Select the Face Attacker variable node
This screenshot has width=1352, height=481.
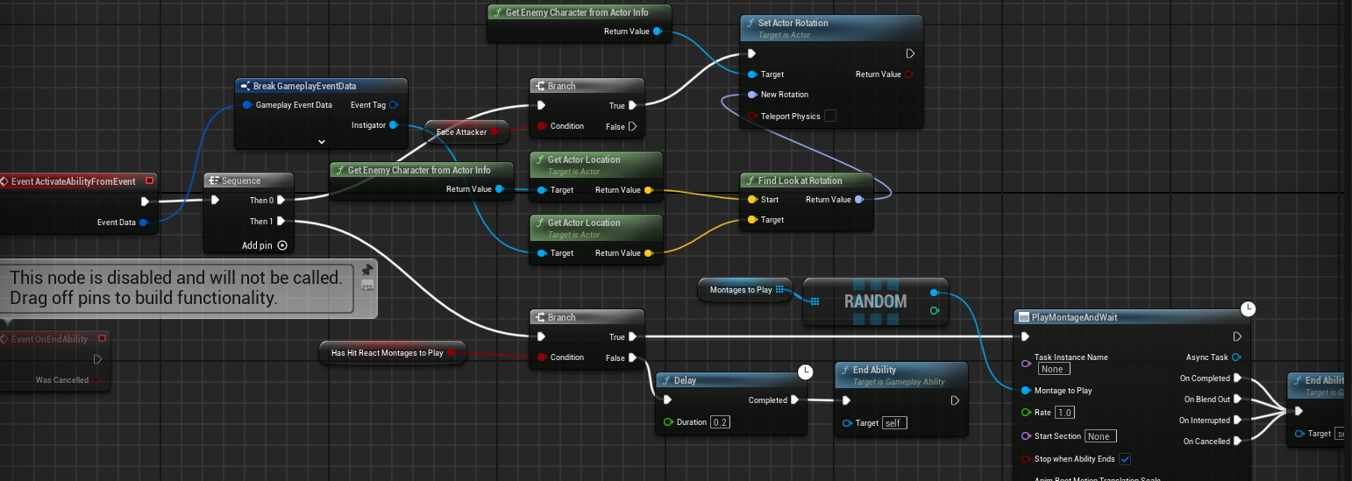461,132
